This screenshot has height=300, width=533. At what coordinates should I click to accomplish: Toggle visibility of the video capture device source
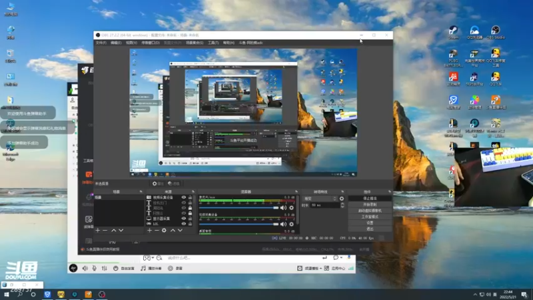pyautogui.click(x=184, y=197)
